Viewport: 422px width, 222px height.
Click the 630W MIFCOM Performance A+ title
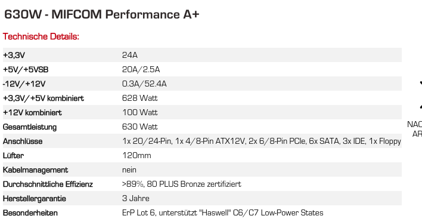(x=102, y=14)
